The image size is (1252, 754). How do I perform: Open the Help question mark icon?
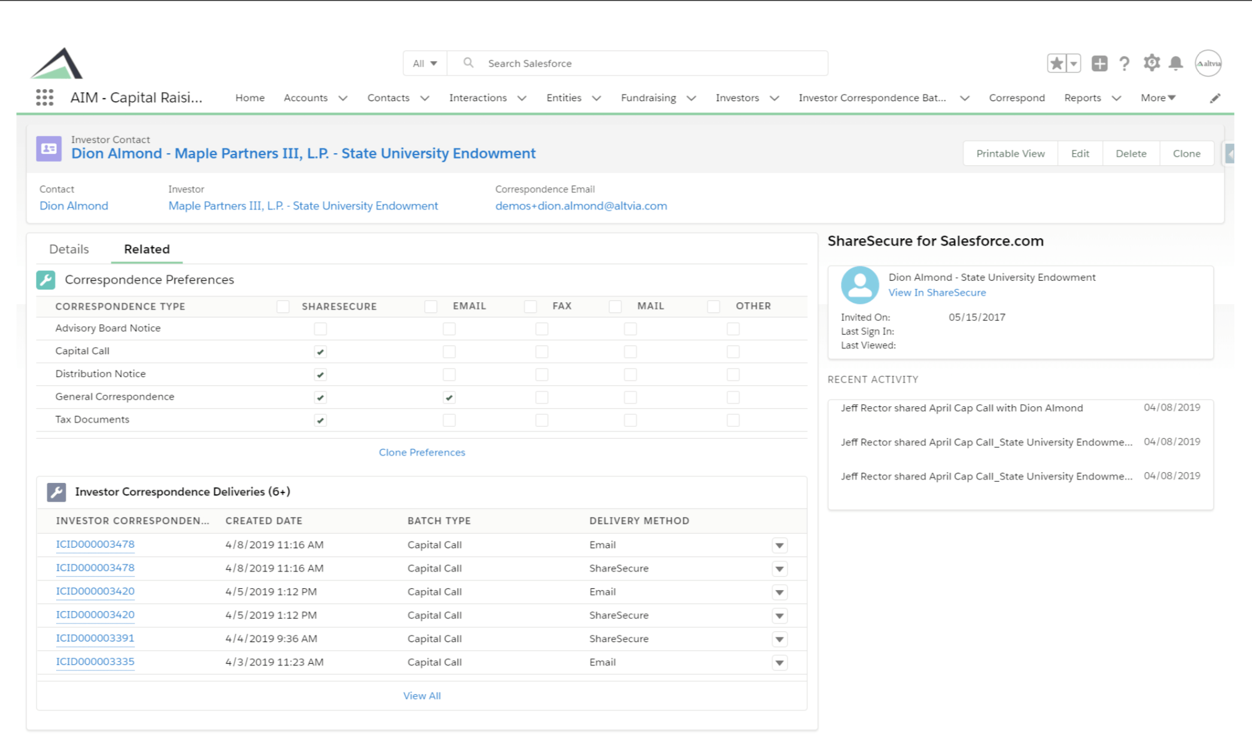click(1125, 63)
